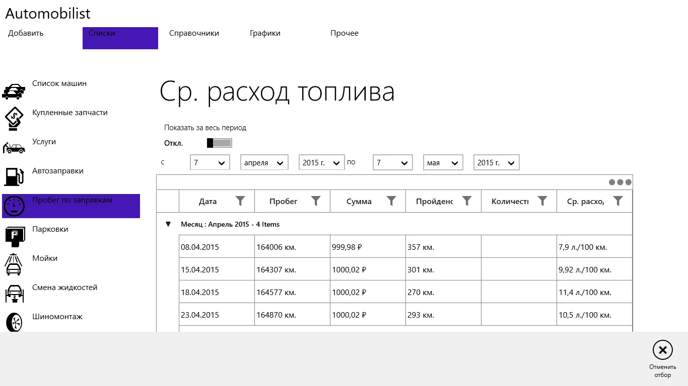Screen dimensions: 688x386
Task: Open the start year dropdown
Action: tap(322, 162)
